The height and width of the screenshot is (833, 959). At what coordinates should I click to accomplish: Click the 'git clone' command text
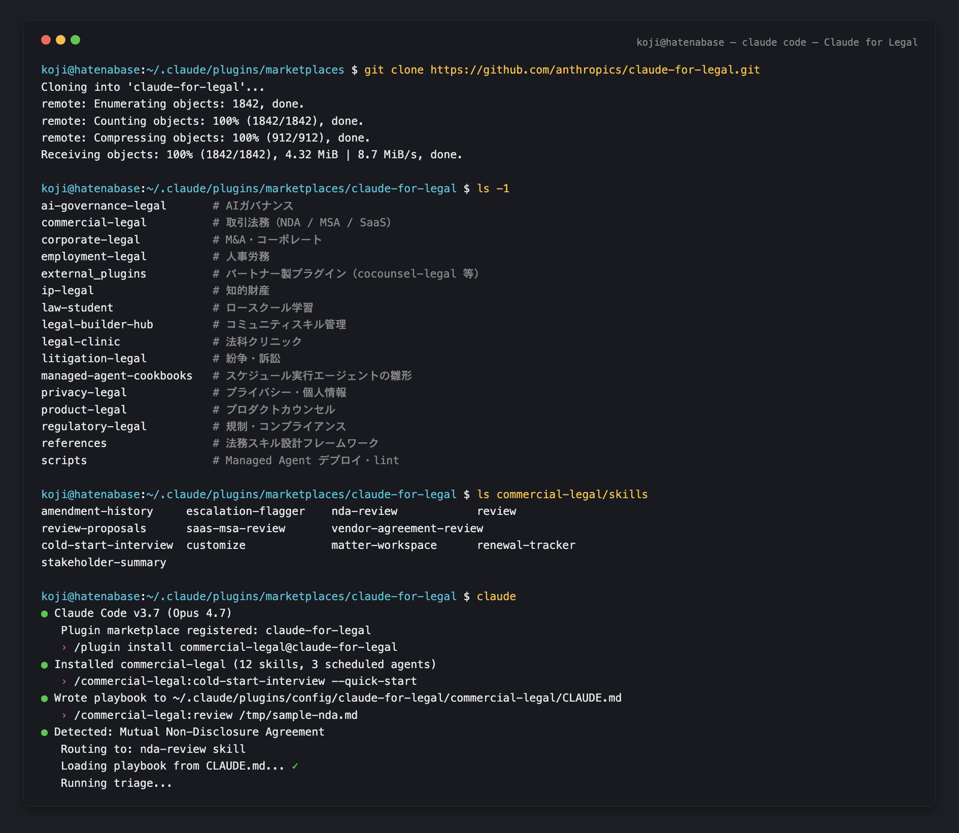click(394, 70)
